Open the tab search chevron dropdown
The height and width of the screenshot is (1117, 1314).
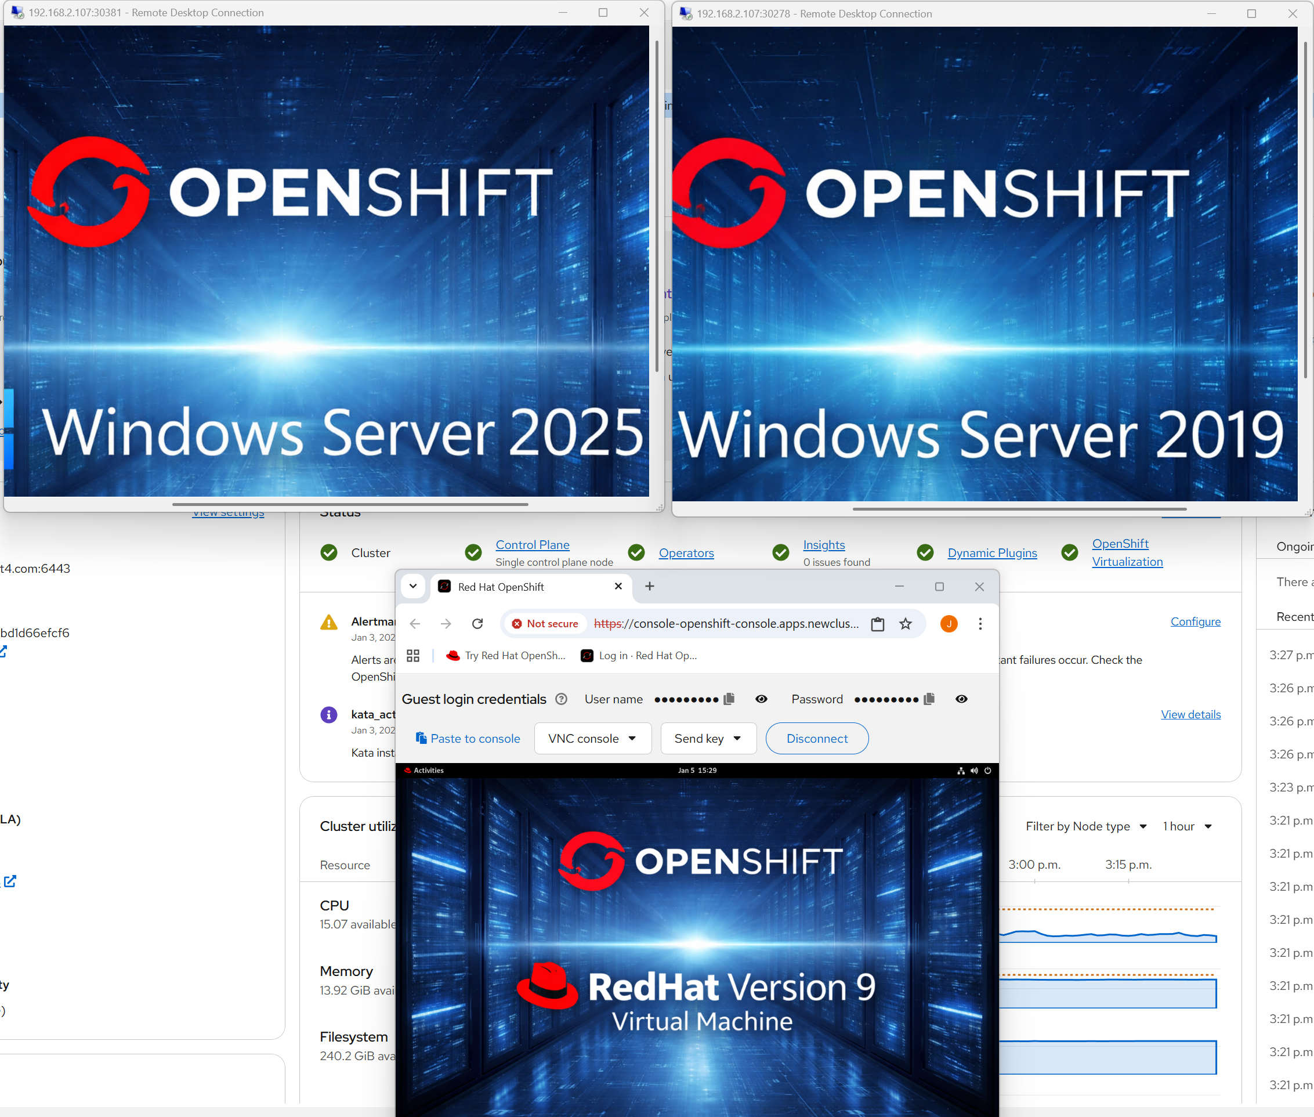(412, 587)
